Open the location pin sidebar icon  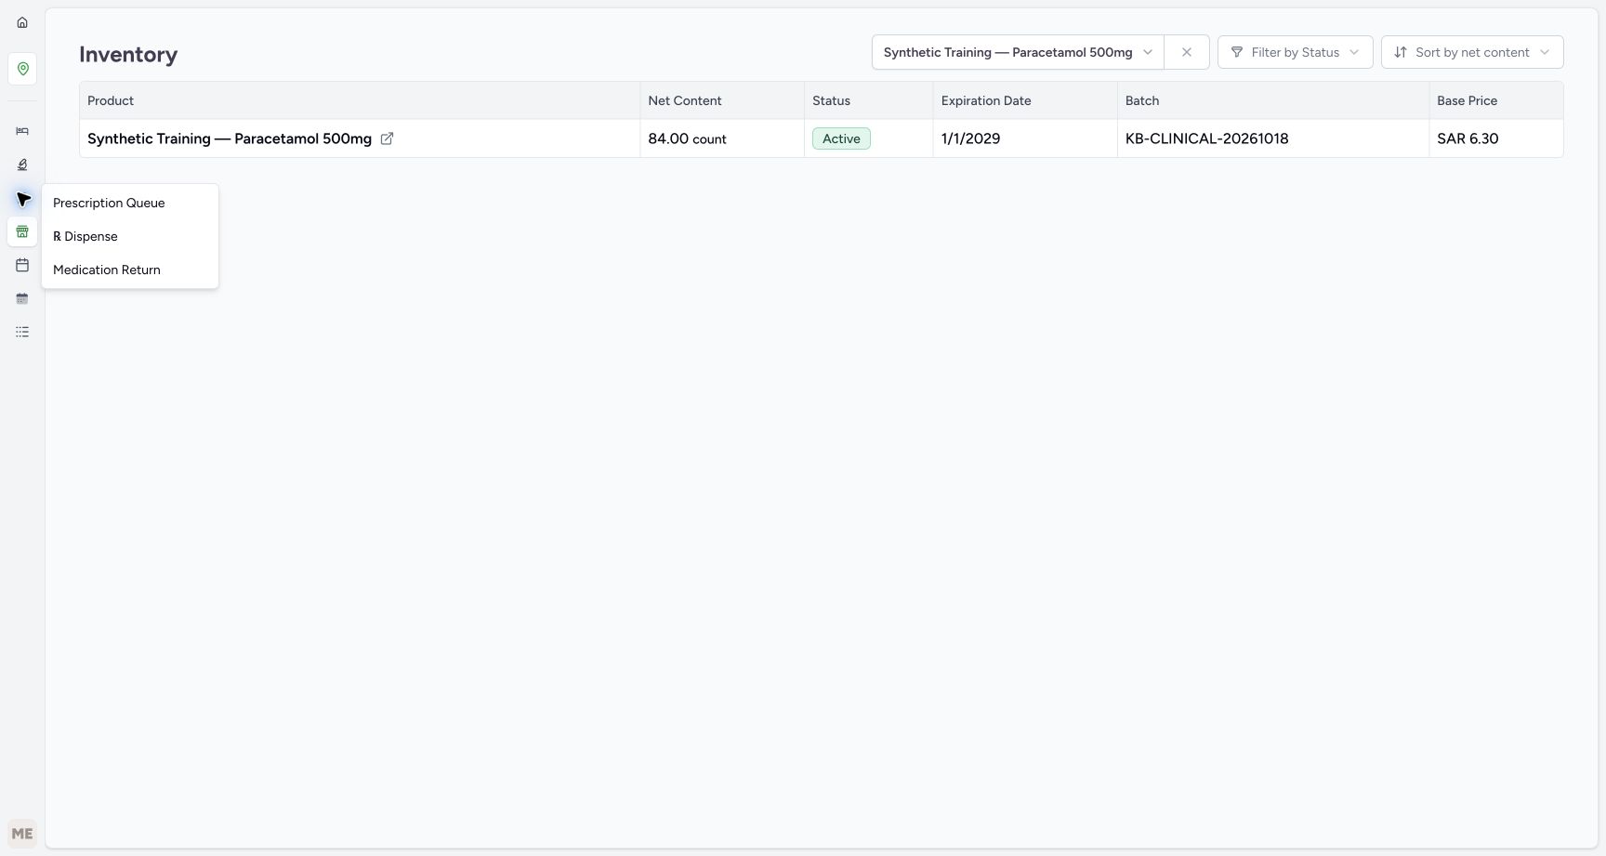click(22, 69)
